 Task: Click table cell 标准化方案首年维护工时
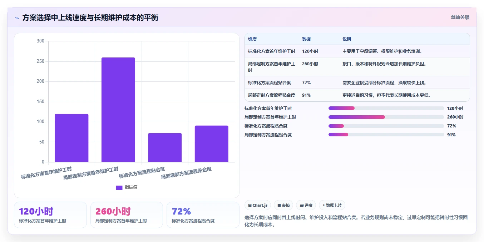point(272,51)
